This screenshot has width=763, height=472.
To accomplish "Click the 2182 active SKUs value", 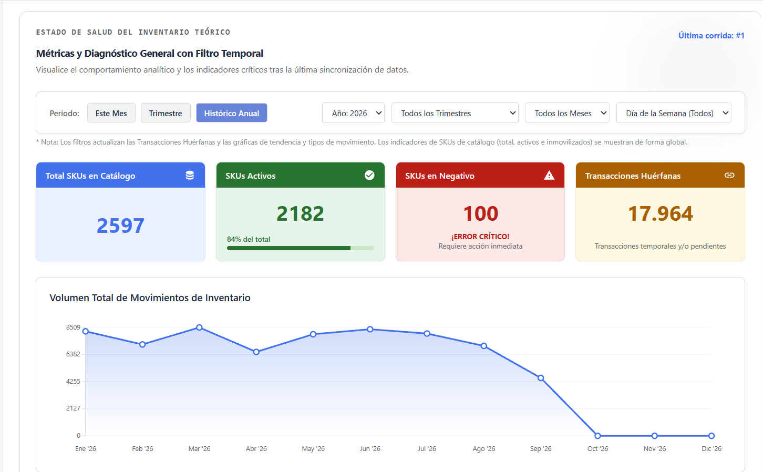I will (x=301, y=213).
